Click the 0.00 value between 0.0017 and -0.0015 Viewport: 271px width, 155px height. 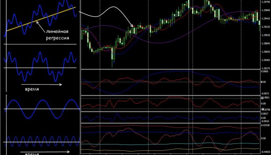click(263, 118)
